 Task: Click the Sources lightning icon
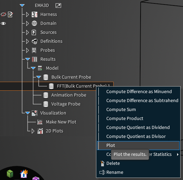coord(34,32)
